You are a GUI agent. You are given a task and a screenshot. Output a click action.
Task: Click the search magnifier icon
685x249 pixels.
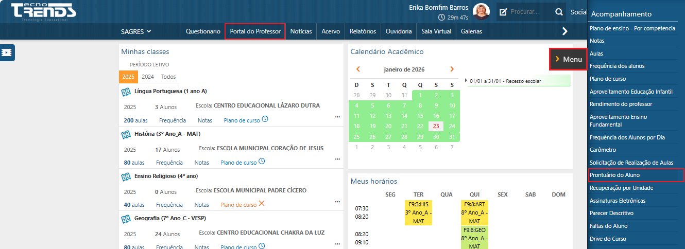click(559, 12)
